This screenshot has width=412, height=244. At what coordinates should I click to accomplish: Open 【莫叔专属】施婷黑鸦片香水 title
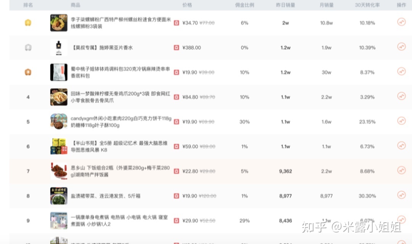(102, 48)
